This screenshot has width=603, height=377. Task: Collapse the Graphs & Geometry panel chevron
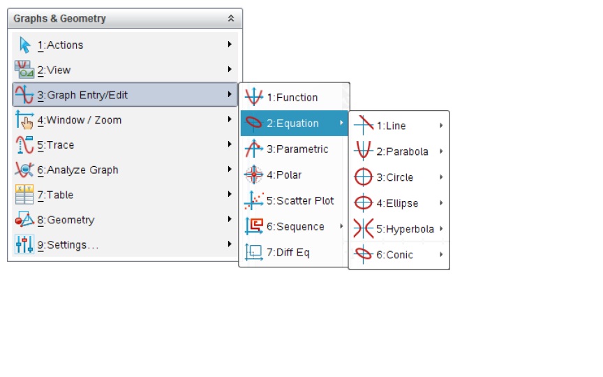231,18
